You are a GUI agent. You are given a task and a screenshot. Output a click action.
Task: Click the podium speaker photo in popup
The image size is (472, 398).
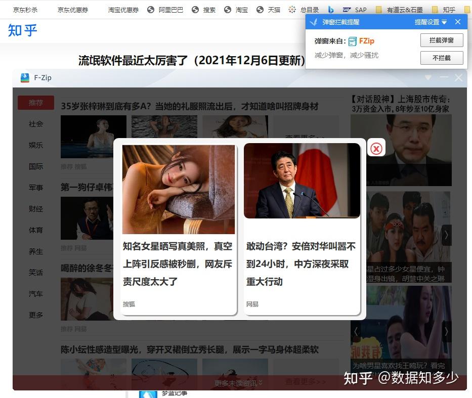(x=302, y=181)
